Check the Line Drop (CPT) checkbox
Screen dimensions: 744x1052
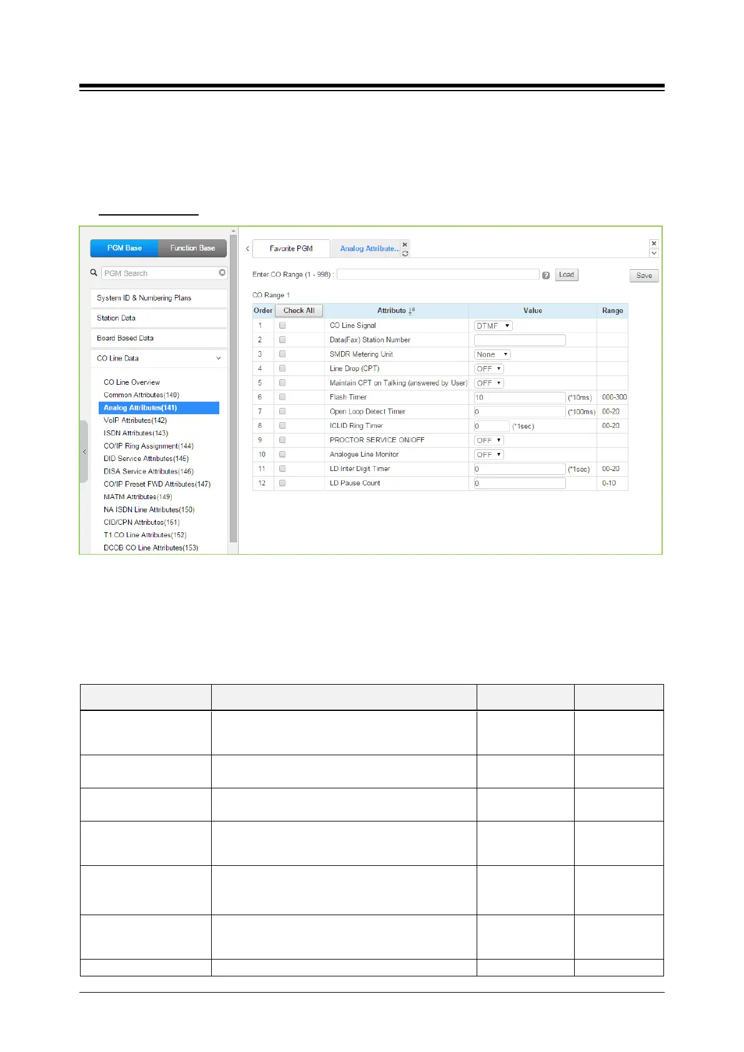click(x=282, y=369)
